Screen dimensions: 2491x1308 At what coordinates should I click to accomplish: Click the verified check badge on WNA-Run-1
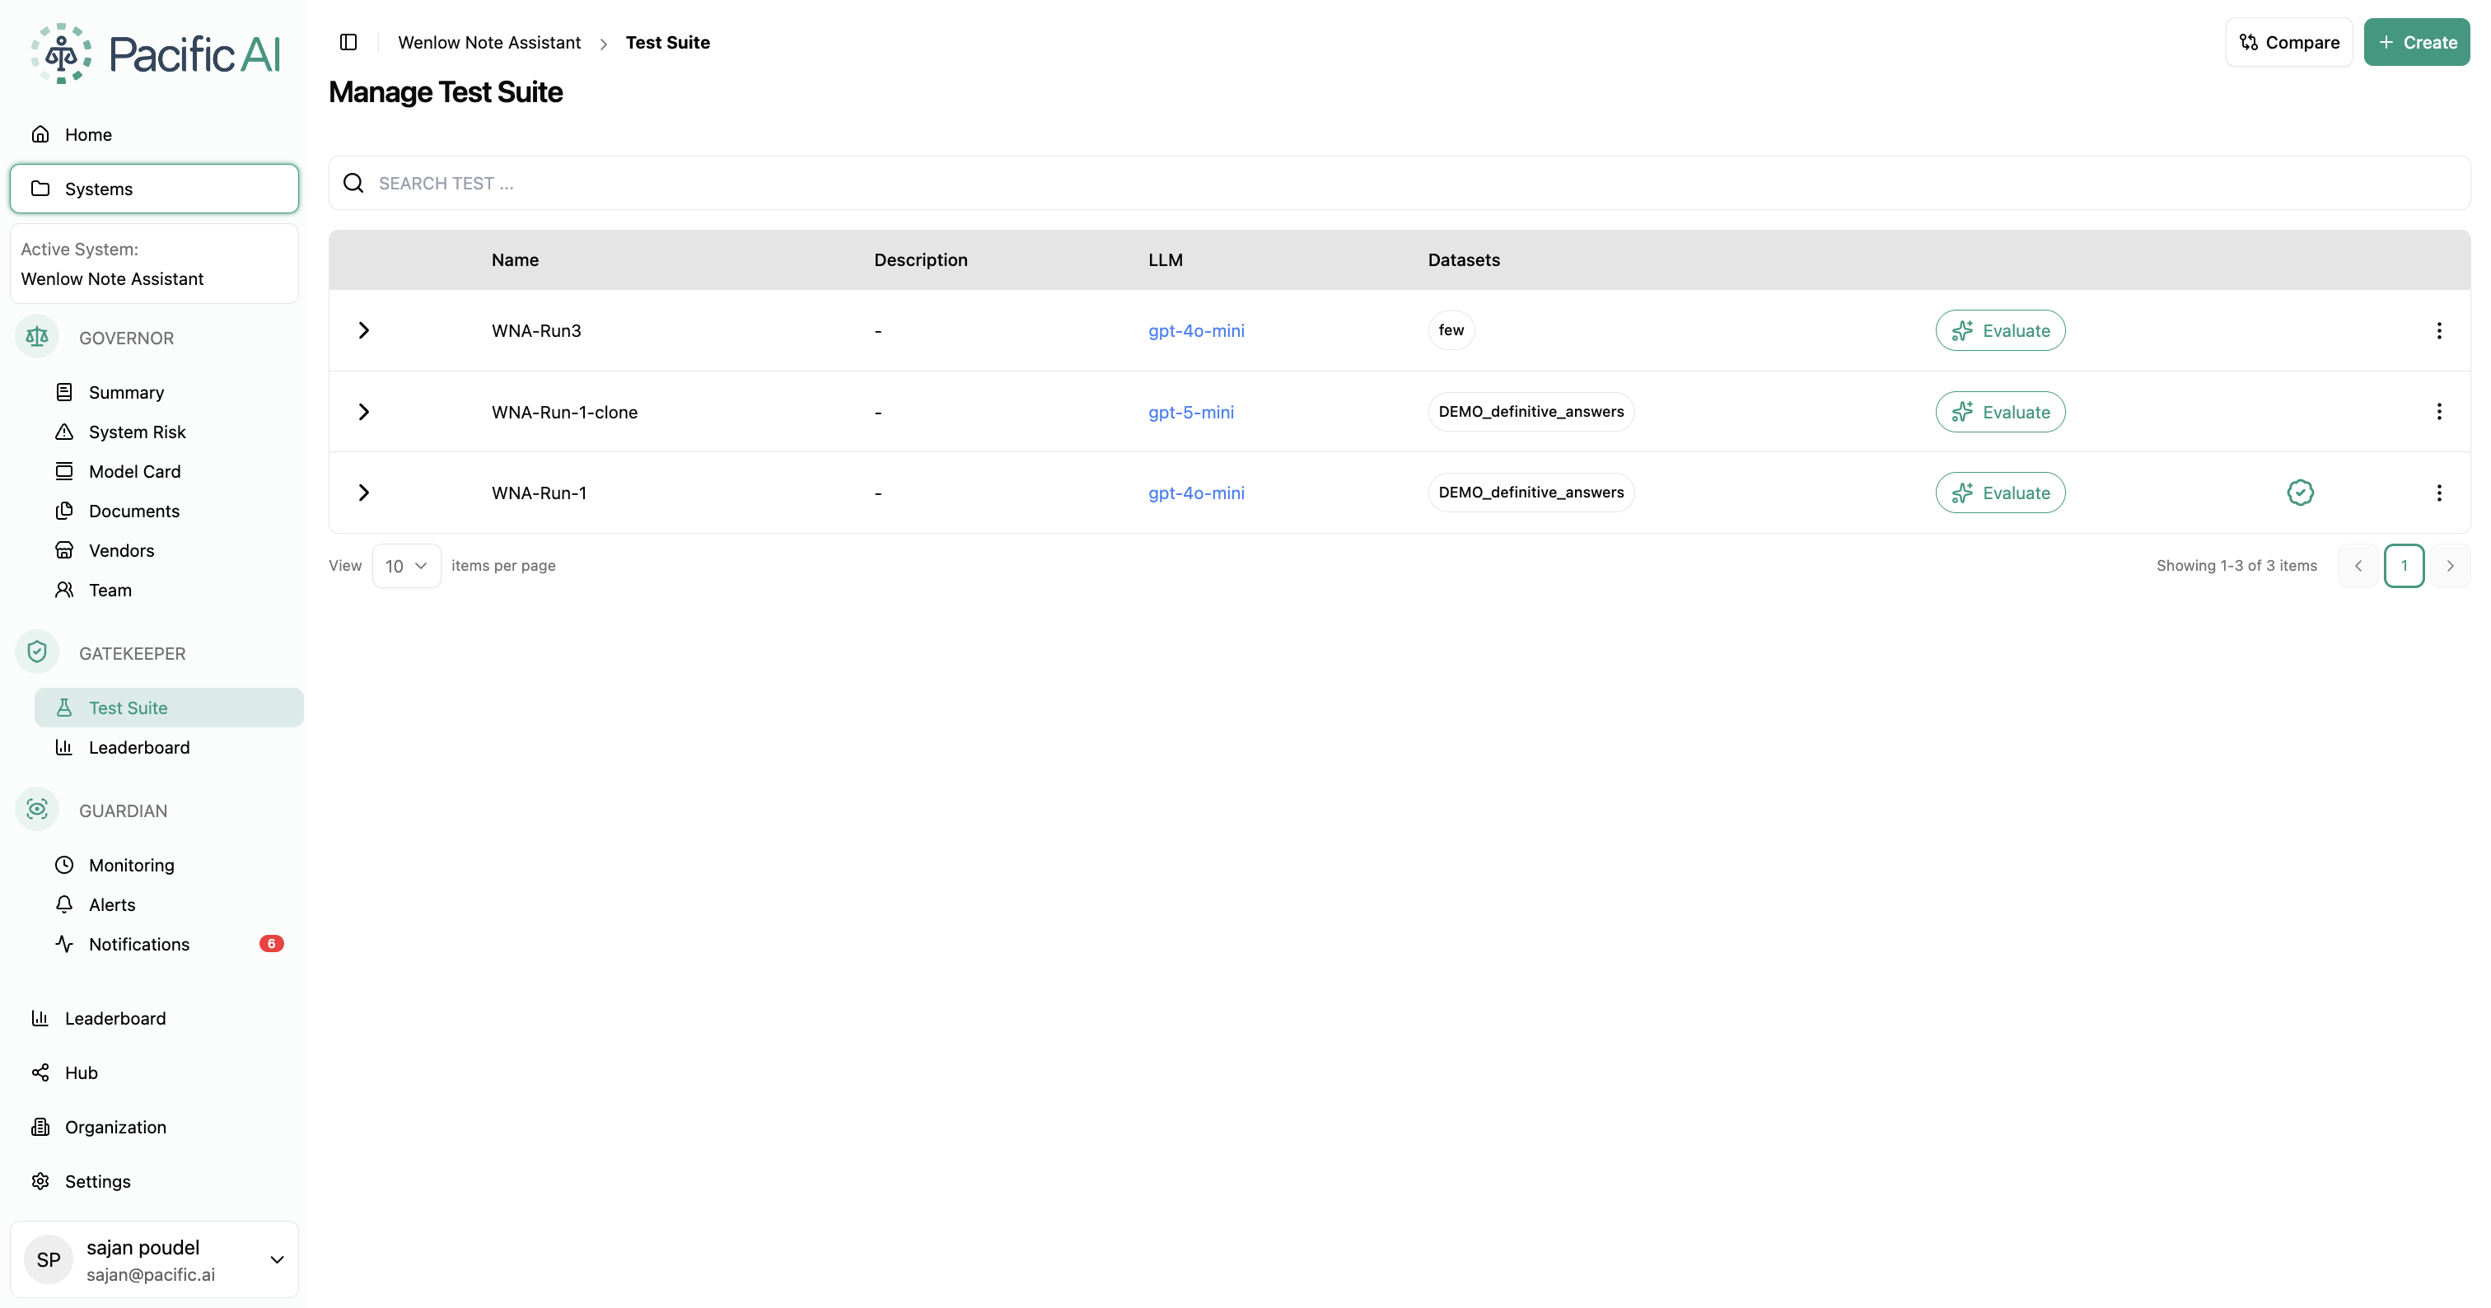pos(2300,493)
